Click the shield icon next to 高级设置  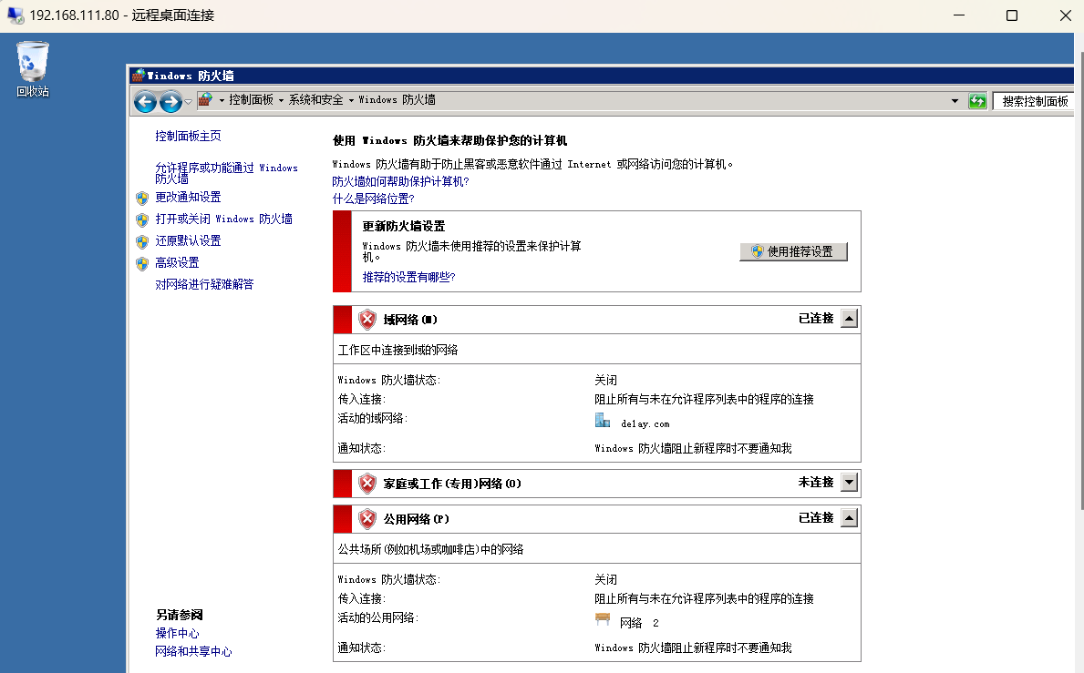tap(143, 262)
